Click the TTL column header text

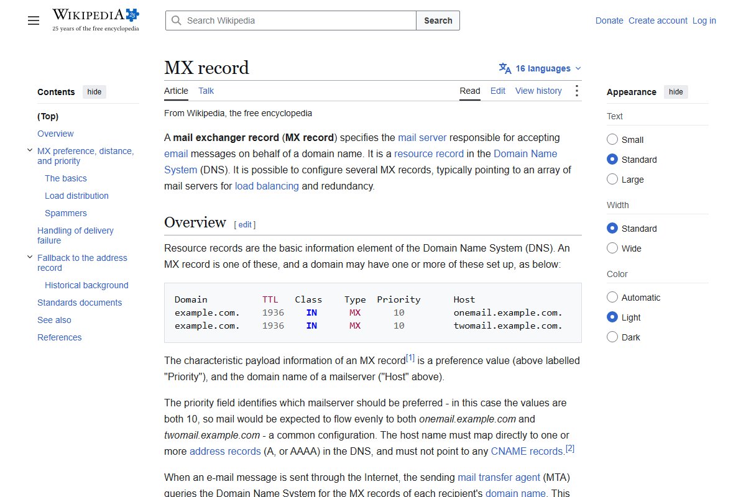(270, 299)
